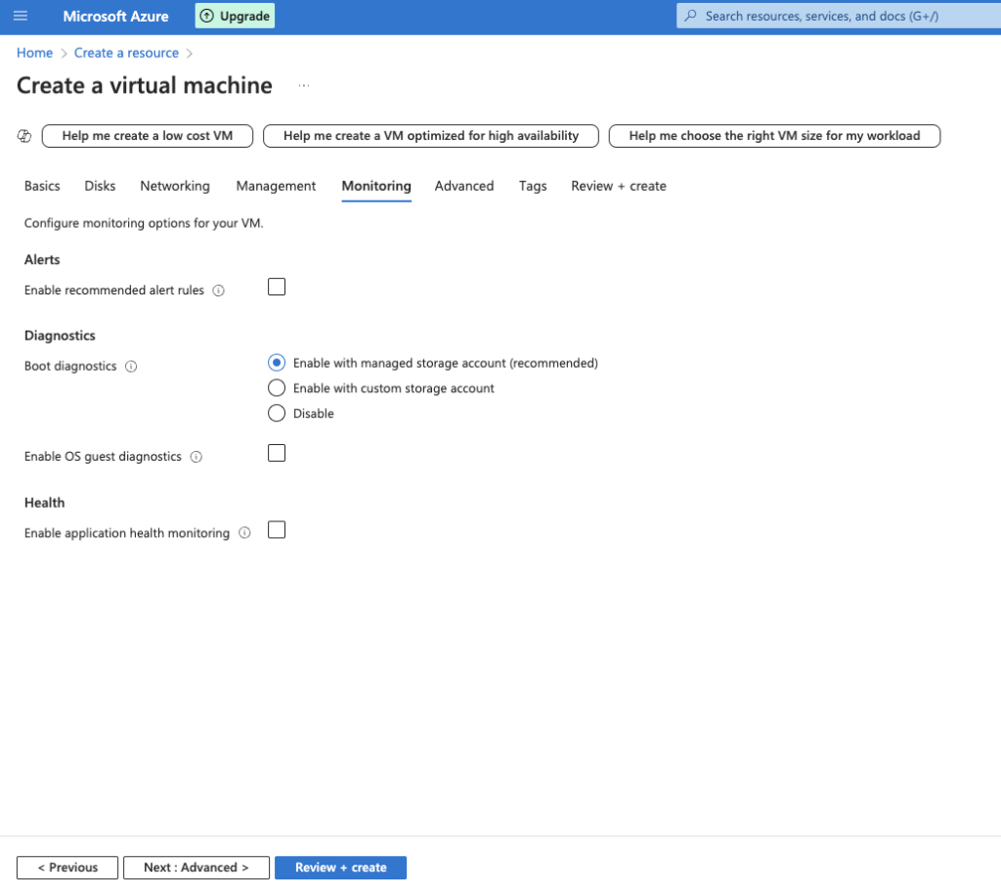Click the search magnifier icon
The height and width of the screenshot is (896, 1001).
(690, 16)
